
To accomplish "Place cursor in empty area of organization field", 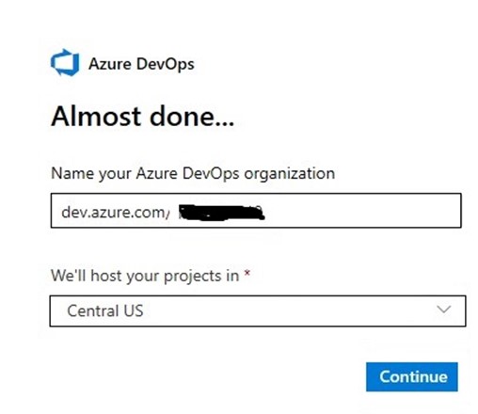I will click(x=360, y=211).
